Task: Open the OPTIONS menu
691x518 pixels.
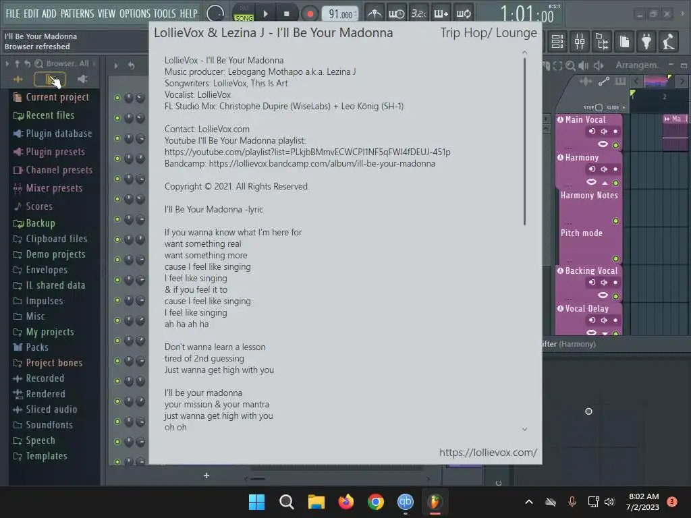Action: [x=135, y=13]
